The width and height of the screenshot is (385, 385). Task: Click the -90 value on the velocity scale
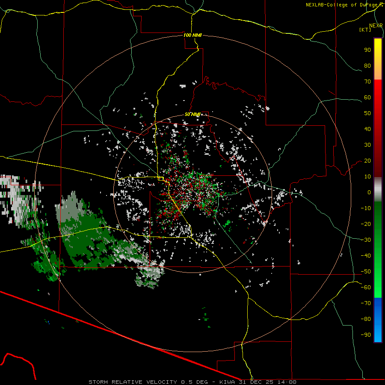366,335
